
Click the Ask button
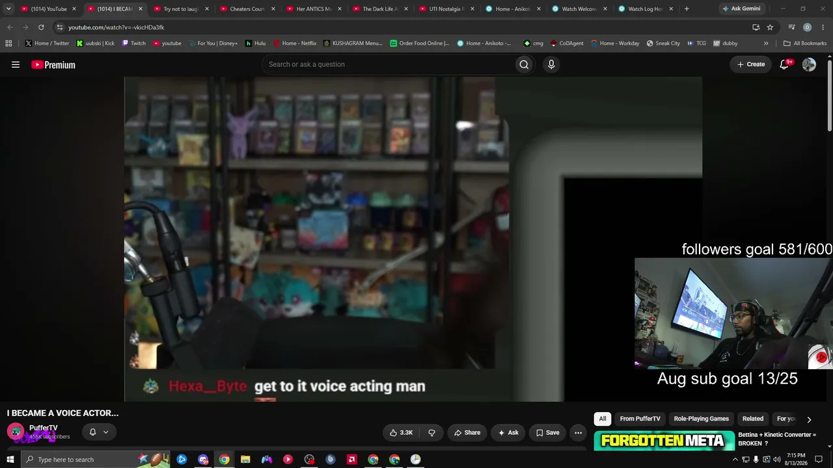(508, 432)
